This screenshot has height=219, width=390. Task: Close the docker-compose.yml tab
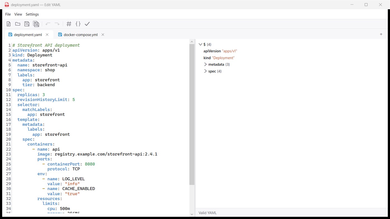[103, 35]
